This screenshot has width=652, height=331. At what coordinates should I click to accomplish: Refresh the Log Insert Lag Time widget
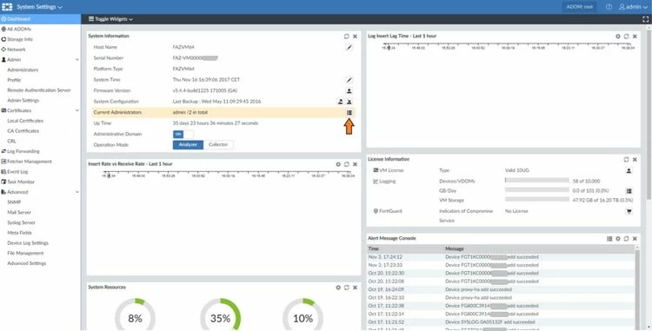pos(626,36)
